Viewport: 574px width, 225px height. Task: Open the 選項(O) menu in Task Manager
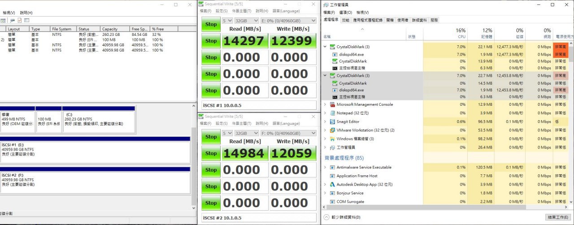(346, 12)
